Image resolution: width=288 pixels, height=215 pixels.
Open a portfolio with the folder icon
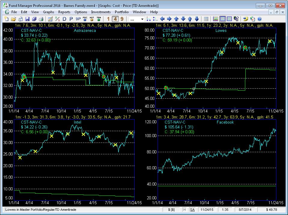14,19
